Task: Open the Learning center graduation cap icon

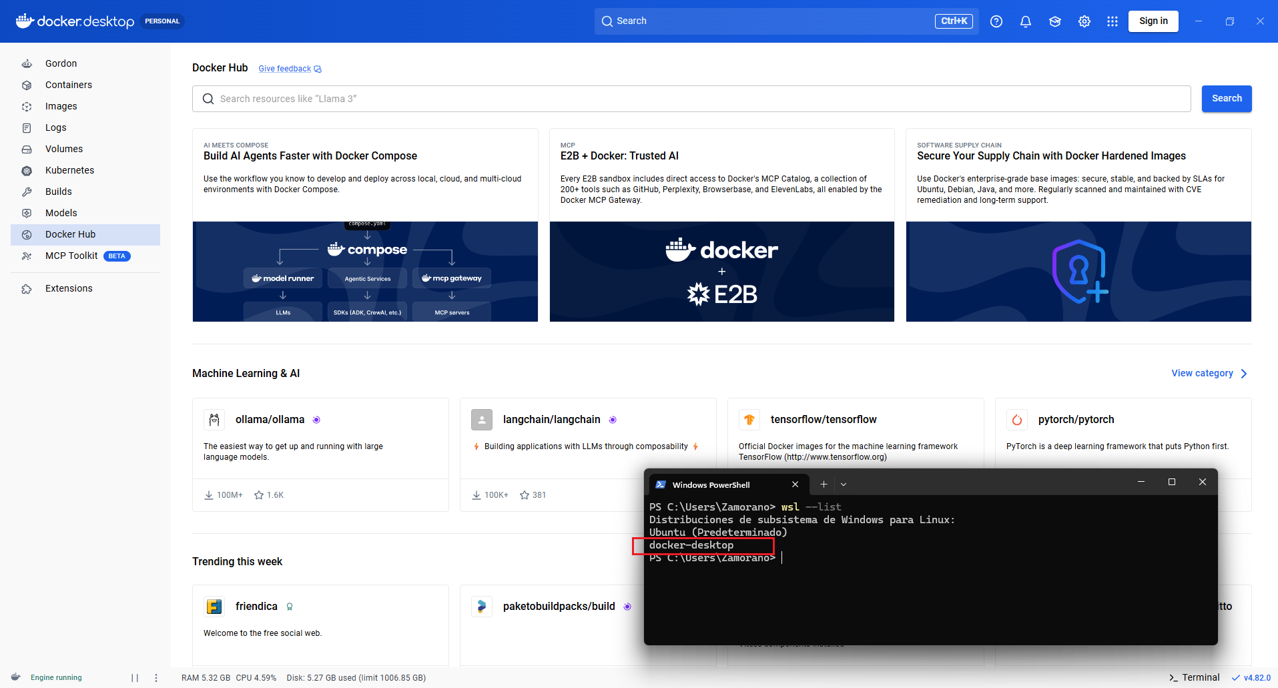Action: click(1055, 21)
